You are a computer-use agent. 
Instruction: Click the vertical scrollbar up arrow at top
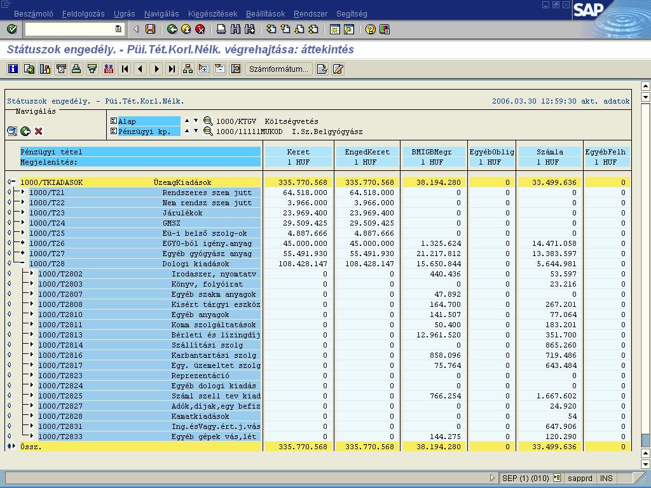coord(646,86)
